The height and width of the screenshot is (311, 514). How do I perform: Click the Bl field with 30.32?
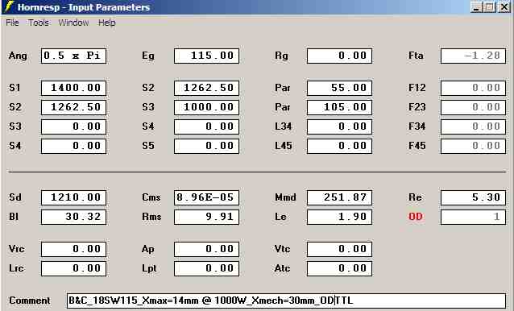pyautogui.click(x=74, y=217)
